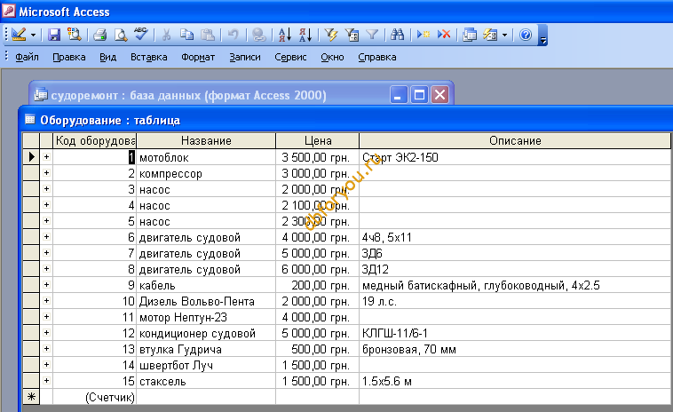Open the View mode dropdown arrow

33,35
